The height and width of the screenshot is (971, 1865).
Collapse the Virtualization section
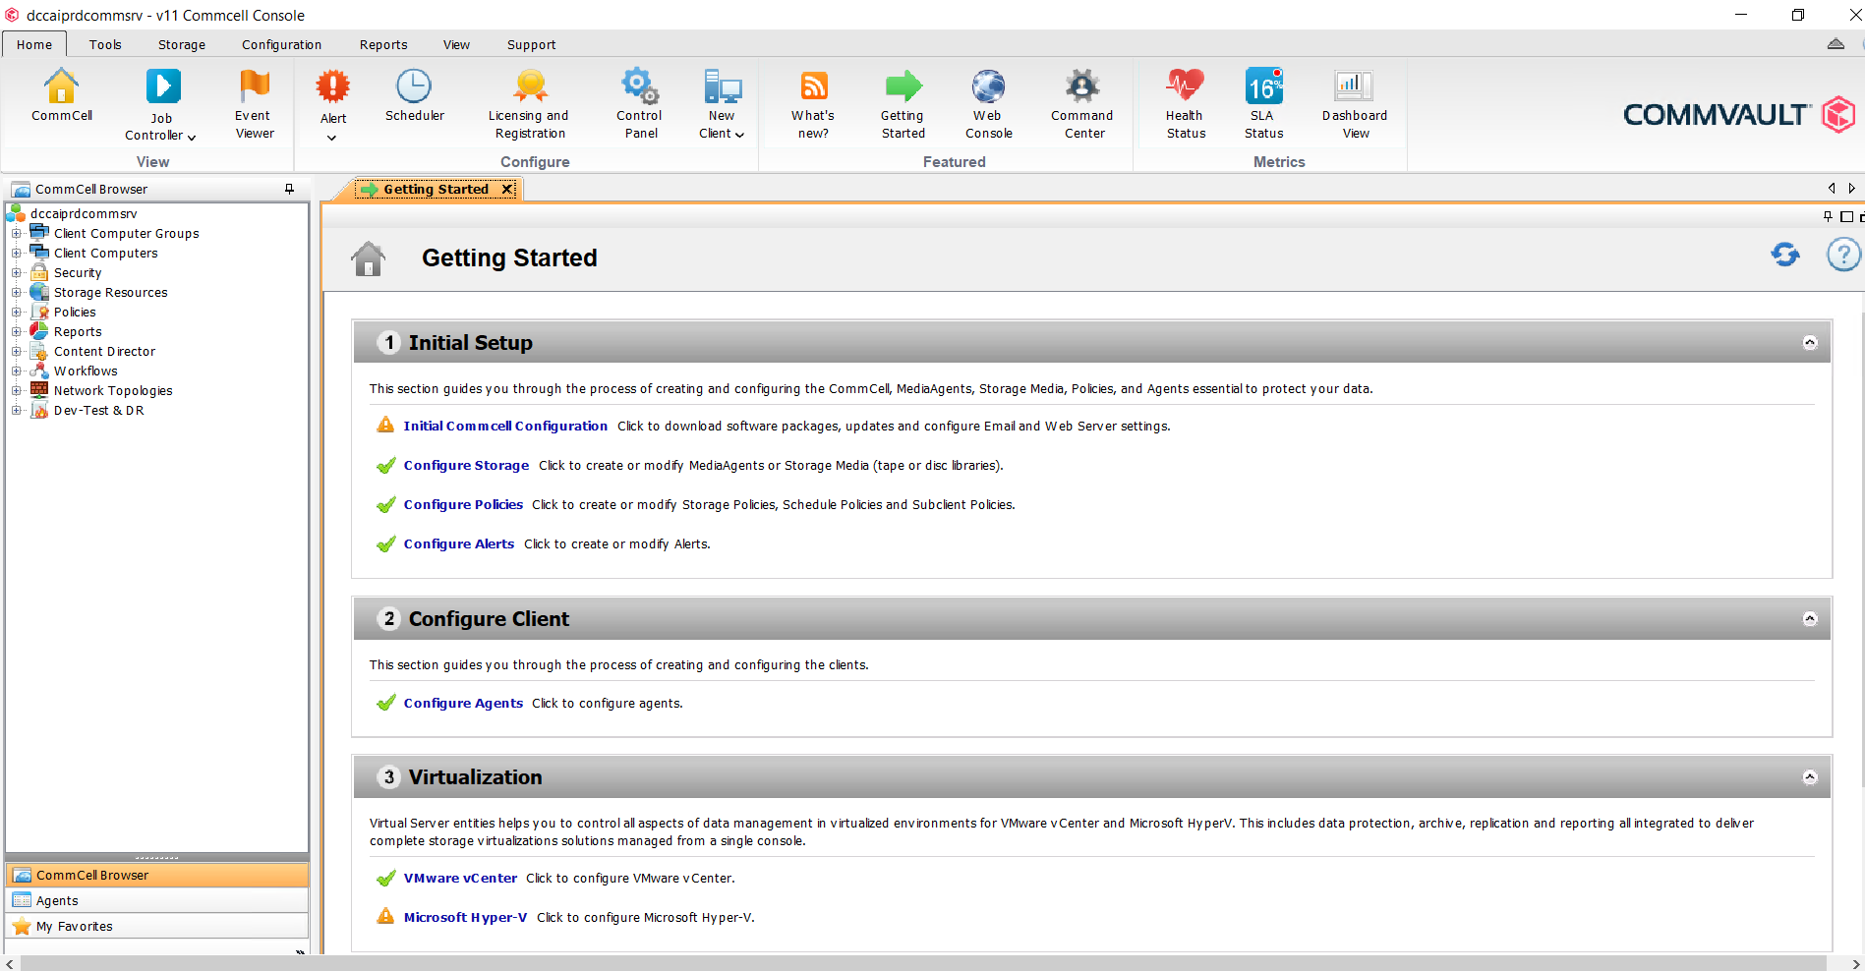1810,777
